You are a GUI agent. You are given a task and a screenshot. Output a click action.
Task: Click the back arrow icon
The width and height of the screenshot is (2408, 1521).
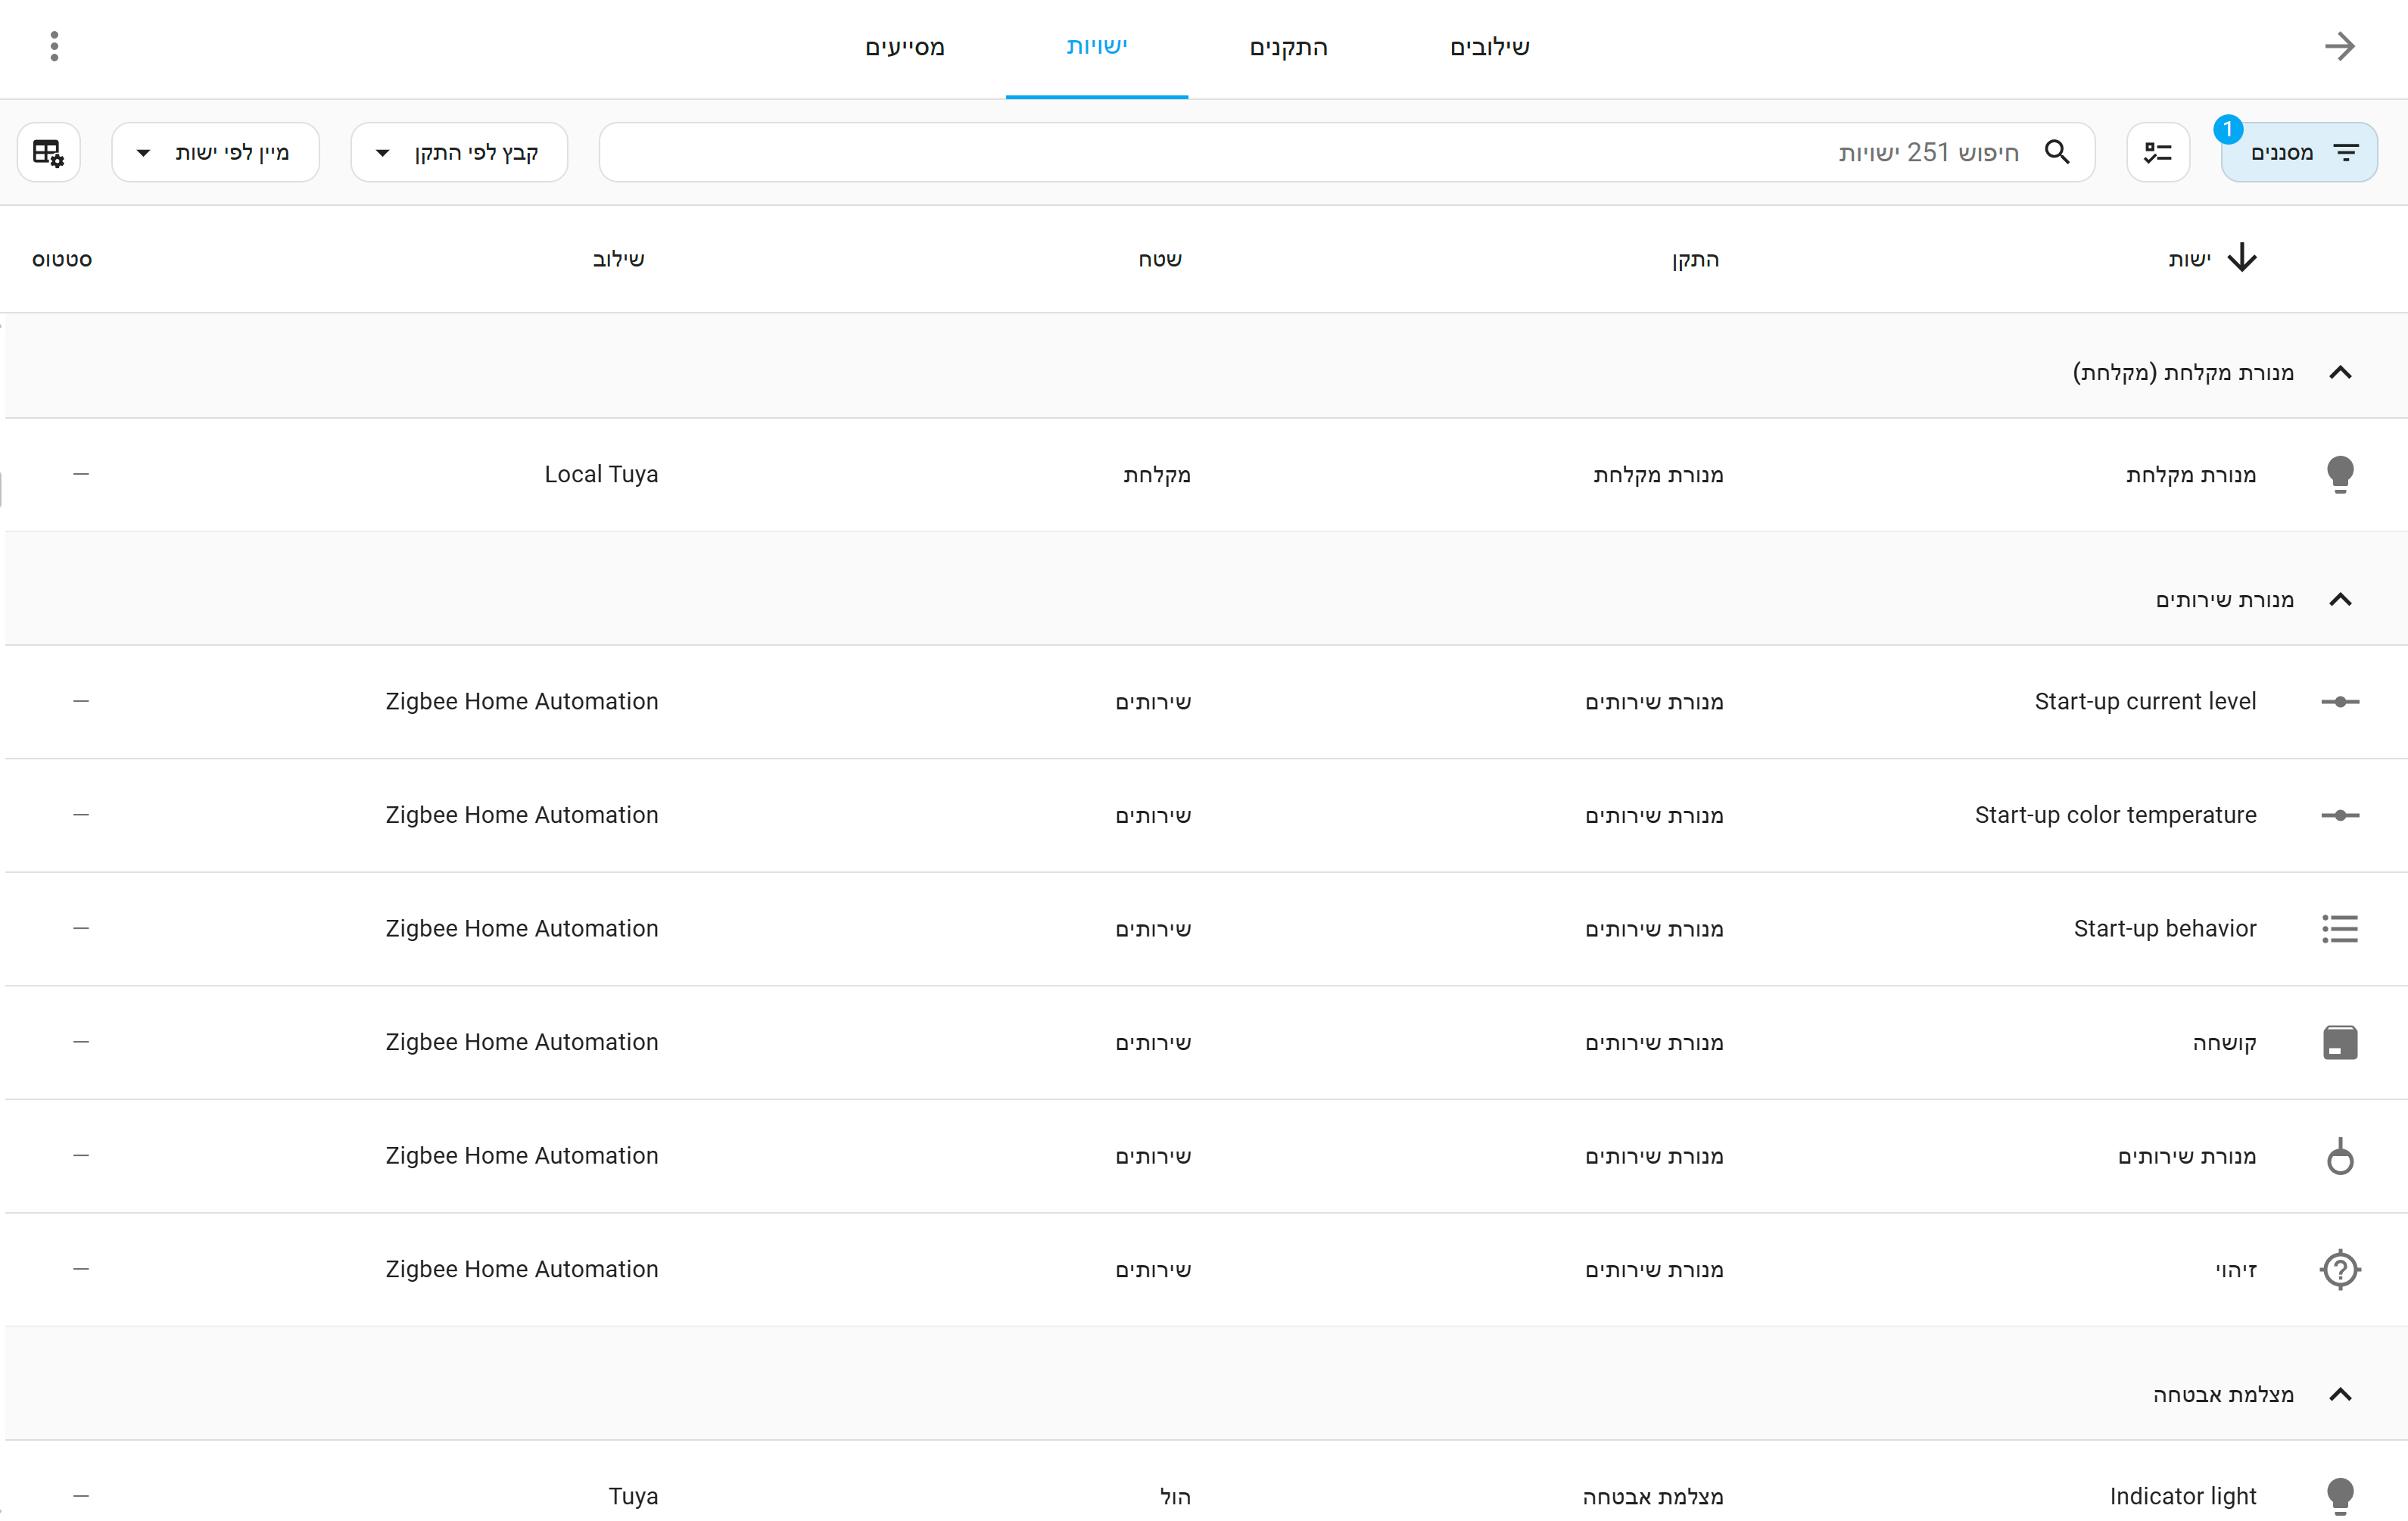(x=2339, y=46)
